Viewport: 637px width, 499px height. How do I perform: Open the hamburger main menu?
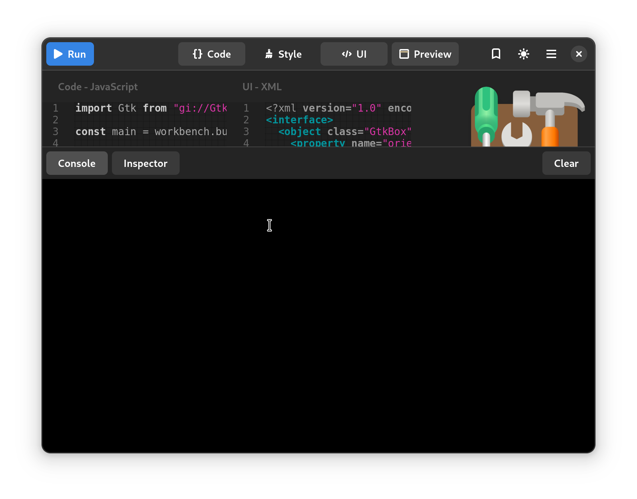click(551, 54)
